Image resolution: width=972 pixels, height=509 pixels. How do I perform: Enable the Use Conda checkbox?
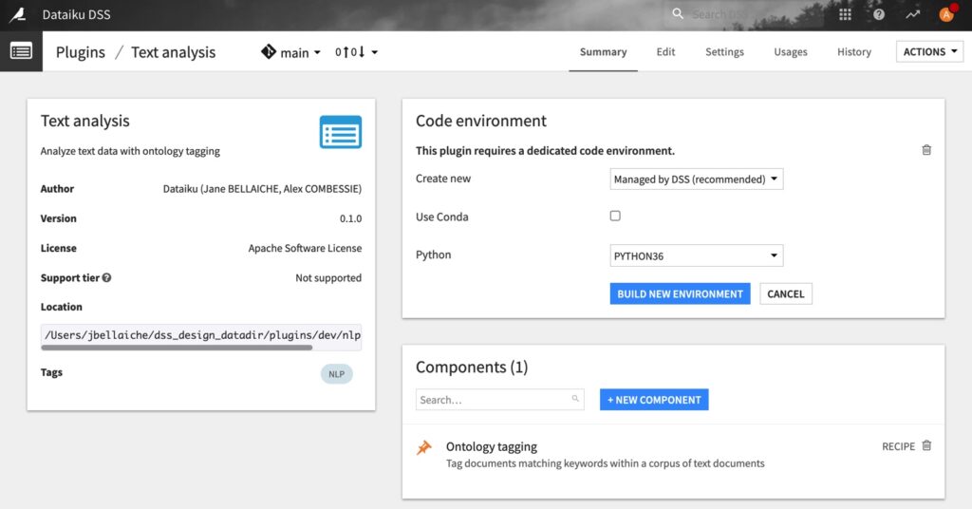(x=615, y=217)
